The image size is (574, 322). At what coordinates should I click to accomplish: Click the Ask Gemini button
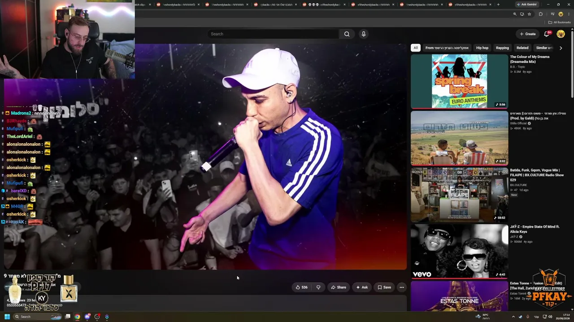[526, 4]
